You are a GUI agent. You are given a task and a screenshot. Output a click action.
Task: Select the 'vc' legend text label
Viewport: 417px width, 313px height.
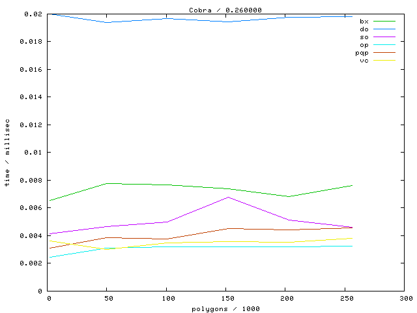[364, 61]
